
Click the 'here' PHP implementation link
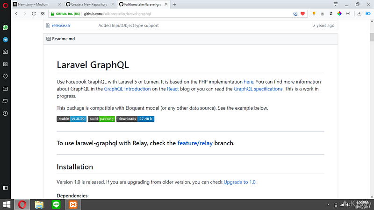248,82
